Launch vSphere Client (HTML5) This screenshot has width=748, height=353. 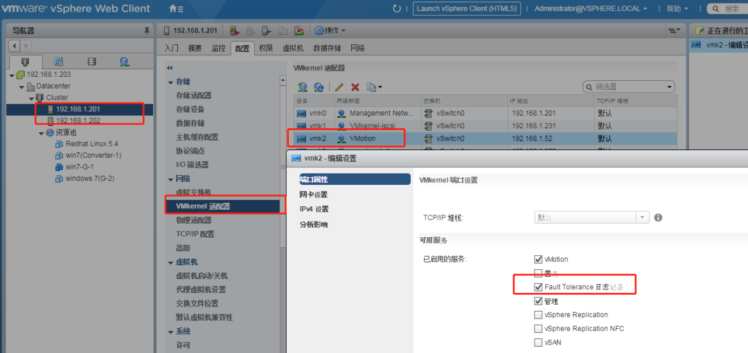[467, 8]
